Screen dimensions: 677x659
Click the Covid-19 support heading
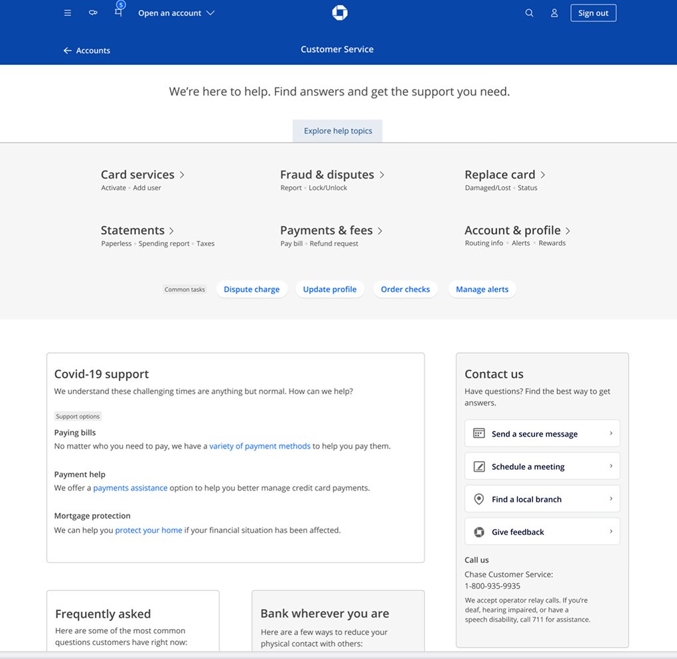102,374
